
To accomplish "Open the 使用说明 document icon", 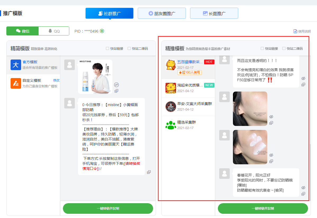I will click(295, 31).
